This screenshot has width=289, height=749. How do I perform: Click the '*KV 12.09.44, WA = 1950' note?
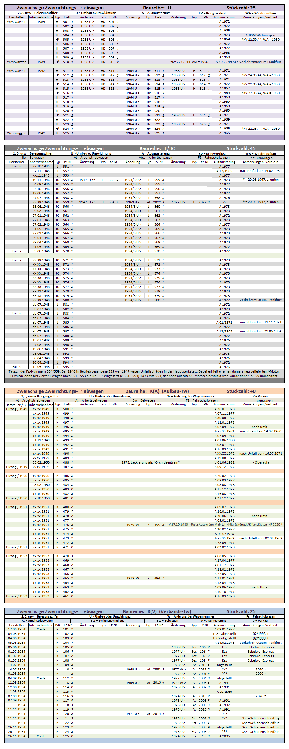click(260, 40)
